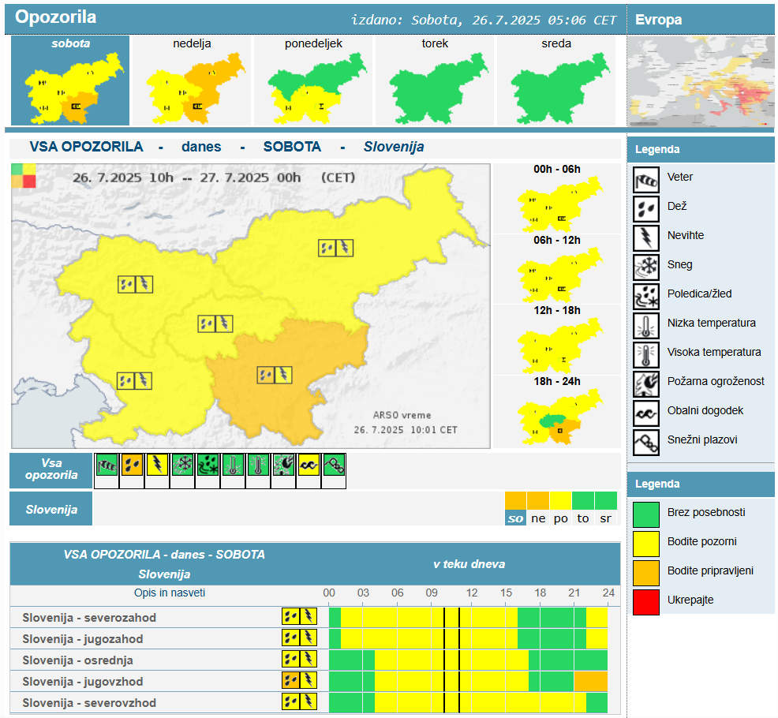Click the orange Bodite pripravljeni swatch
This screenshot has height=718, width=778.
646,573
